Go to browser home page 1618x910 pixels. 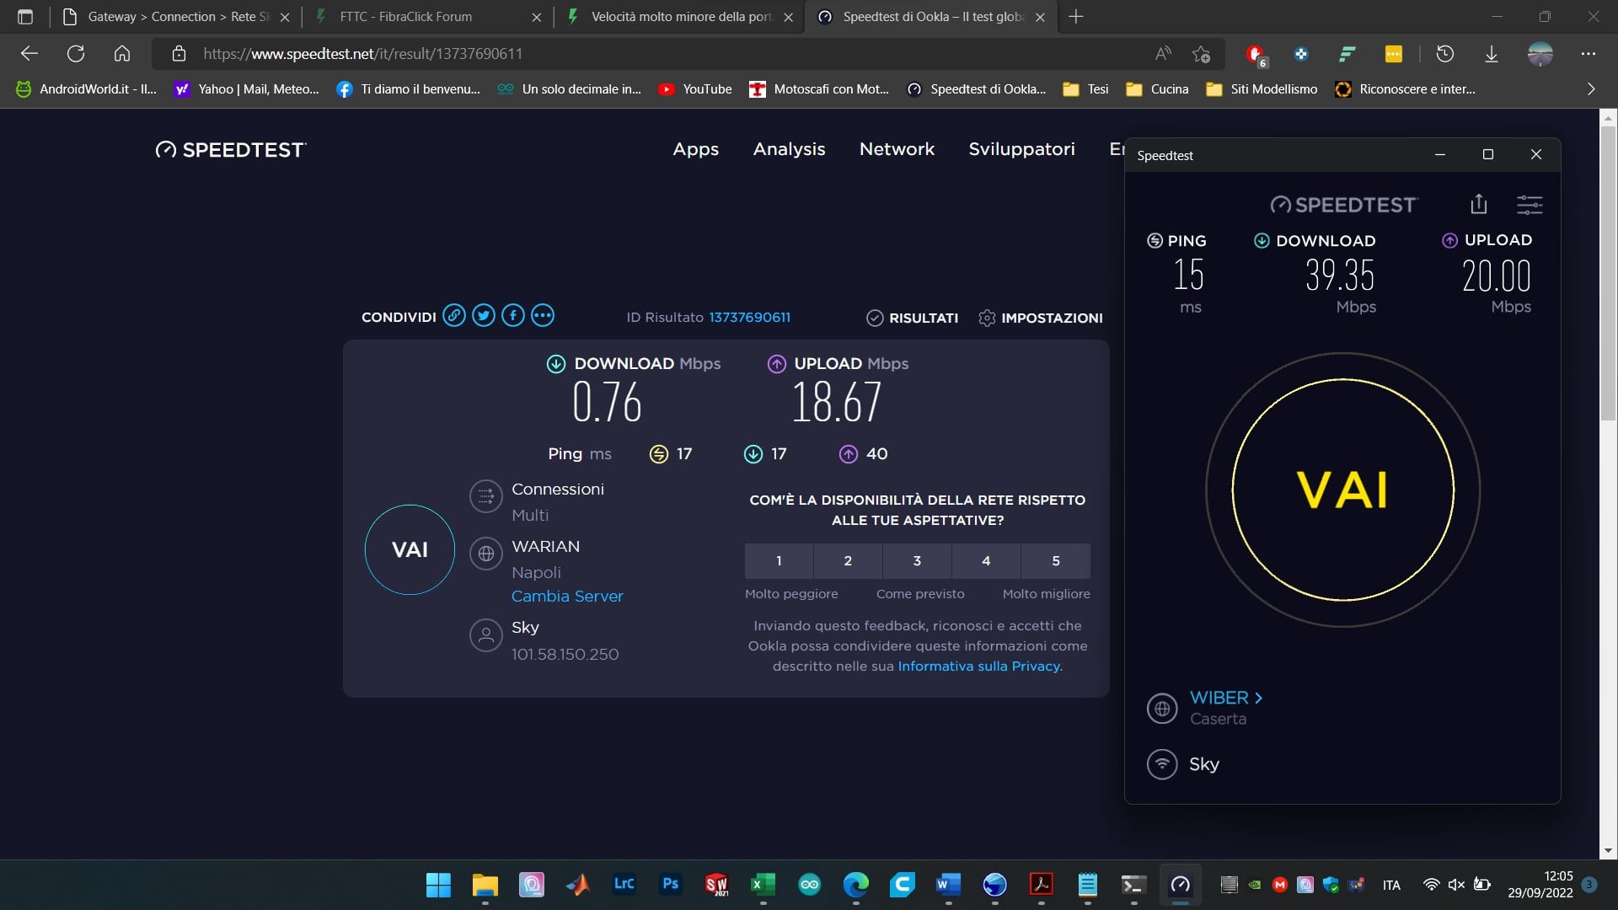tap(122, 54)
